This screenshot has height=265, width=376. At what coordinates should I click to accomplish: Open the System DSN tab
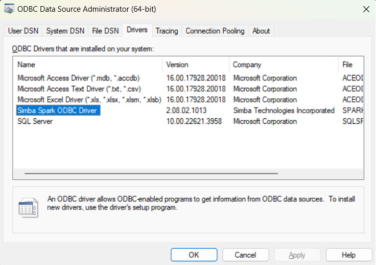[65, 31]
